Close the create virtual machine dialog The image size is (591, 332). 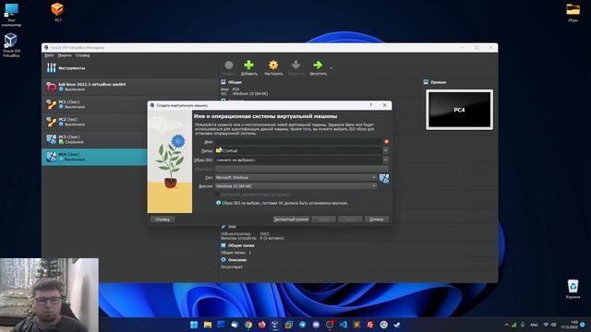[384, 105]
